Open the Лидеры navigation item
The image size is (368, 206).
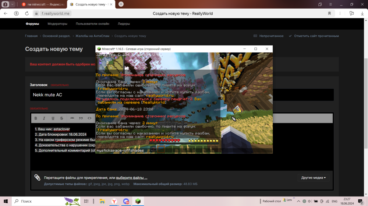[124, 23]
